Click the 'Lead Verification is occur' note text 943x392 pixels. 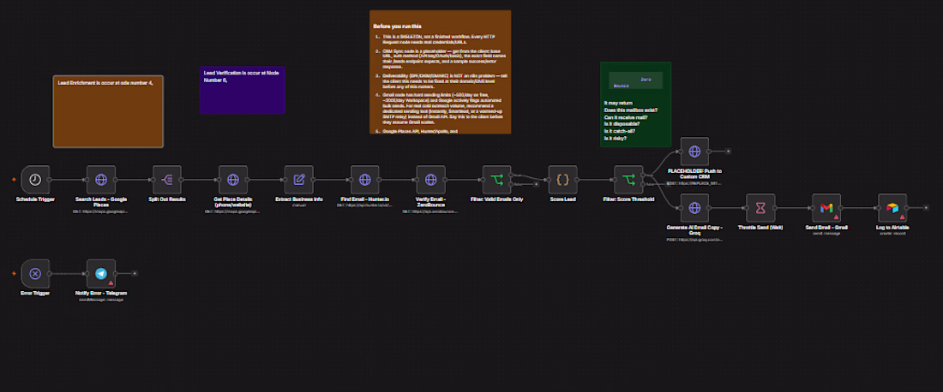[241, 76]
